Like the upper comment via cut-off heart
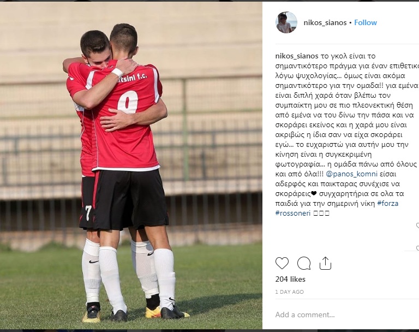The height and width of the screenshot is (332, 419). (x=417, y=226)
